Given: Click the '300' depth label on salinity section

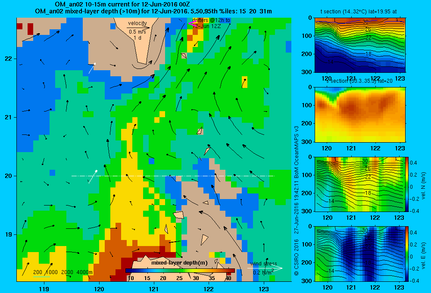Looking at the screenshot, I should click(x=307, y=142).
